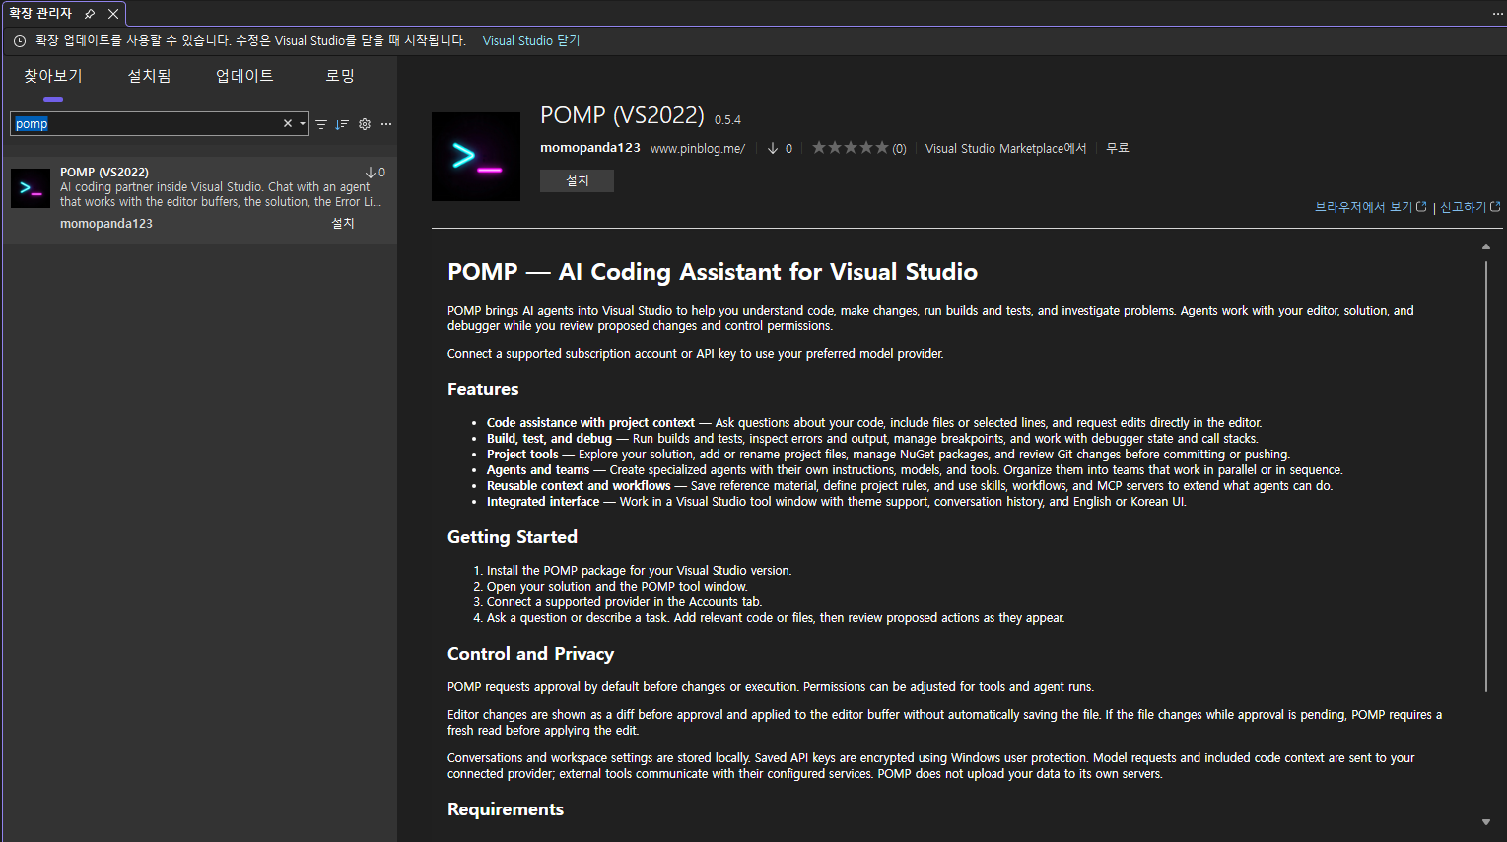Open www.pinblog.me/ publisher link
The height and width of the screenshot is (842, 1507).
(x=698, y=149)
